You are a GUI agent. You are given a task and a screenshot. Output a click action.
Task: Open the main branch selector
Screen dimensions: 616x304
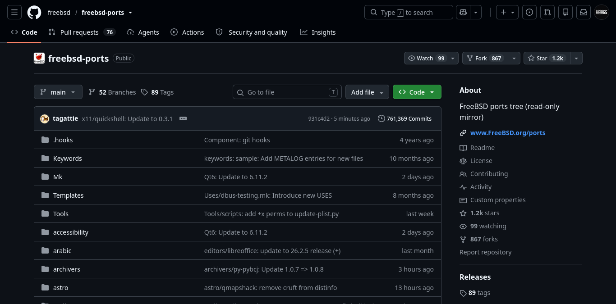click(x=58, y=92)
